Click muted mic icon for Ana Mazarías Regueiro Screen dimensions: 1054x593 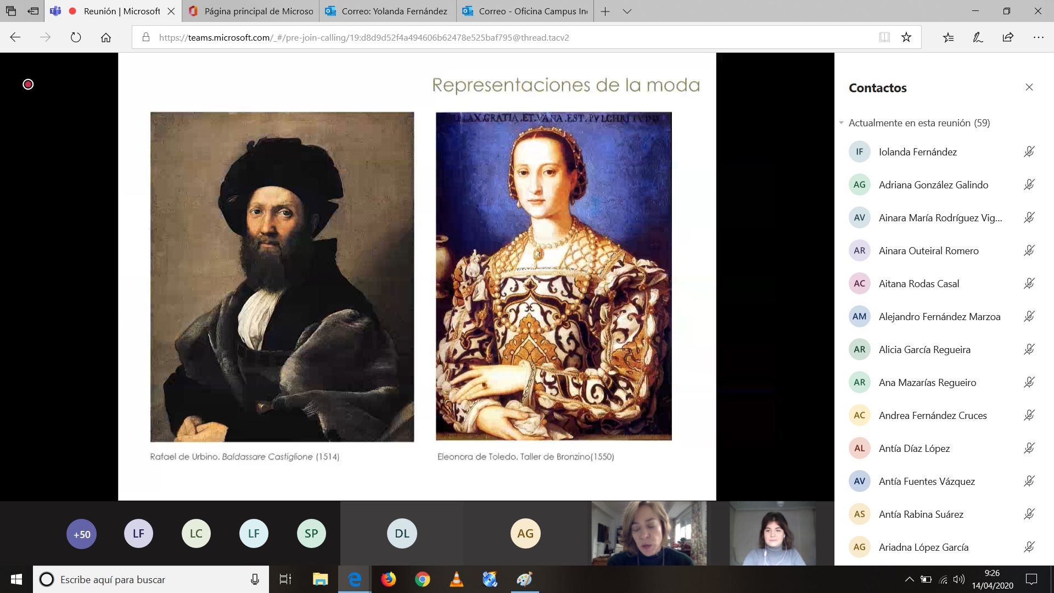tap(1029, 382)
